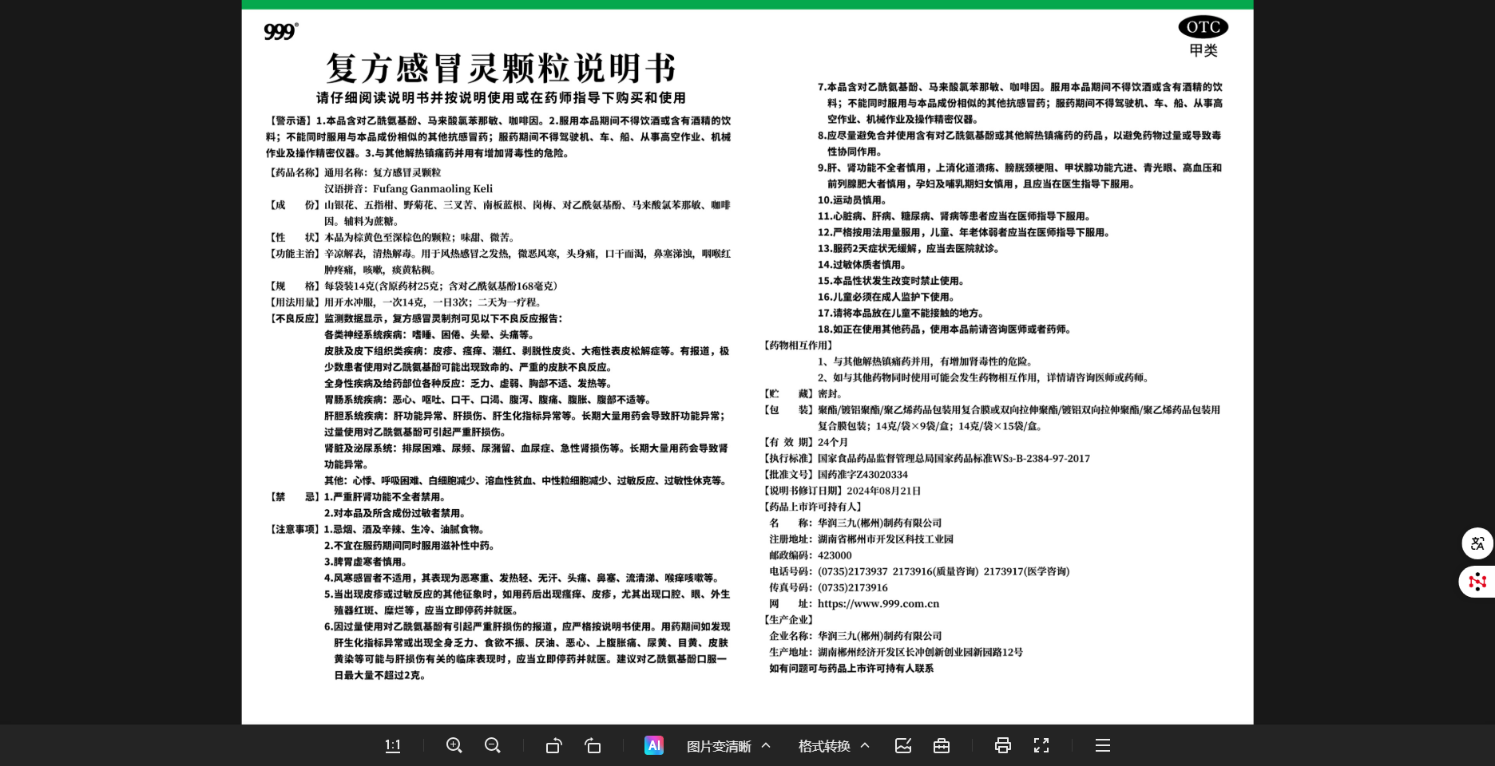Viewport: 1495px width, 766px height.
Task: Open the hamburger more-options menu
Action: pyautogui.click(x=1103, y=745)
